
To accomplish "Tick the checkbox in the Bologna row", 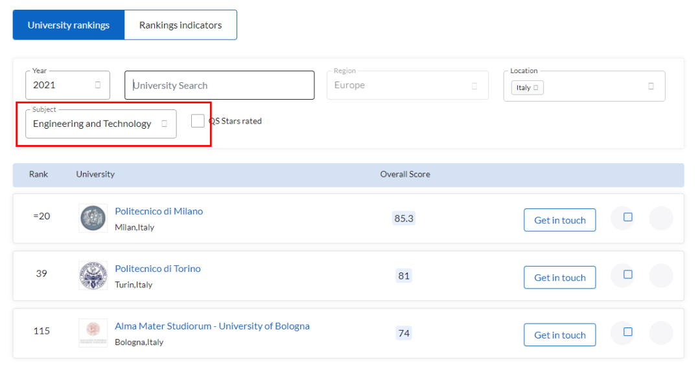I will click(627, 332).
